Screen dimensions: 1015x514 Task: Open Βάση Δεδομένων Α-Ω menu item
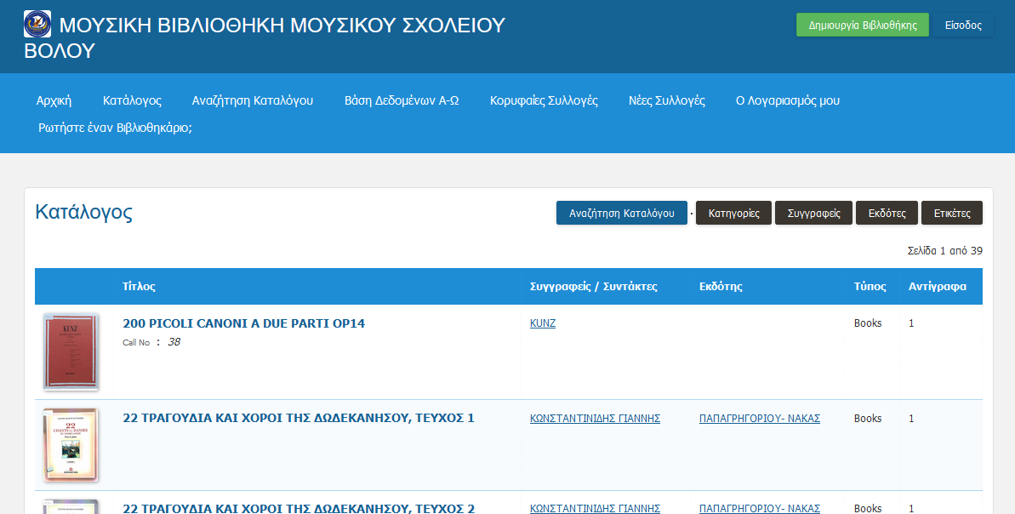pos(402,100)
